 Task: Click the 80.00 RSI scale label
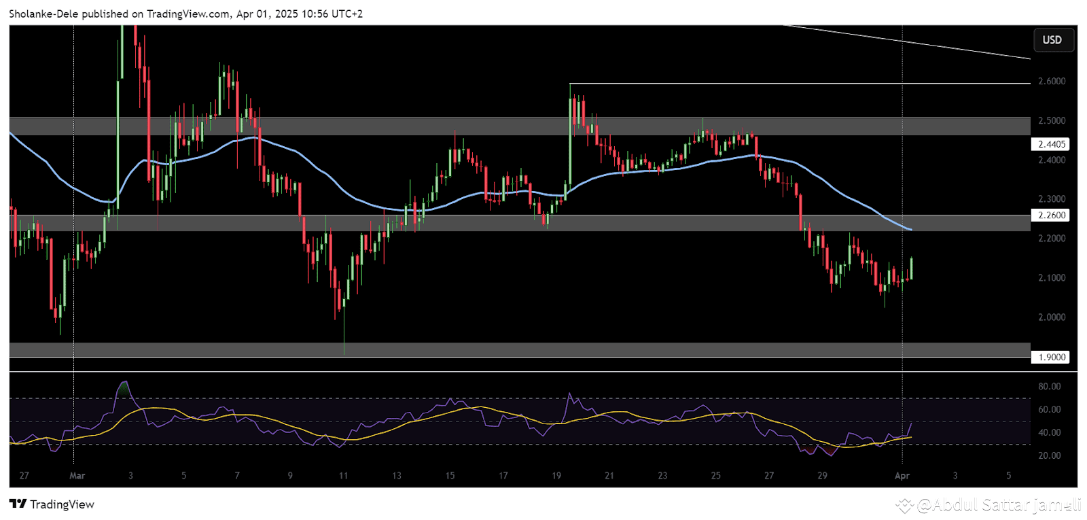1049,386
